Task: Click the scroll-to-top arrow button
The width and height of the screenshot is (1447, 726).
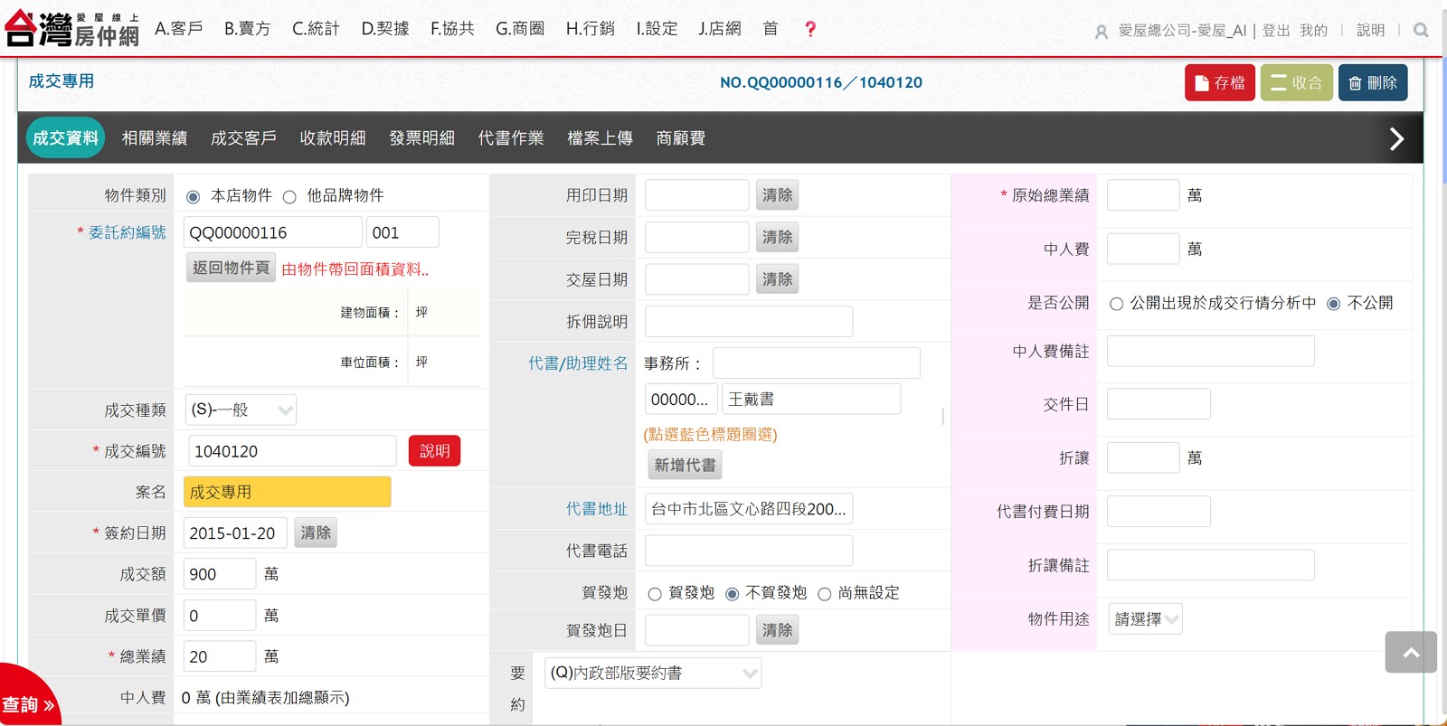Action: coord(1410,652)
